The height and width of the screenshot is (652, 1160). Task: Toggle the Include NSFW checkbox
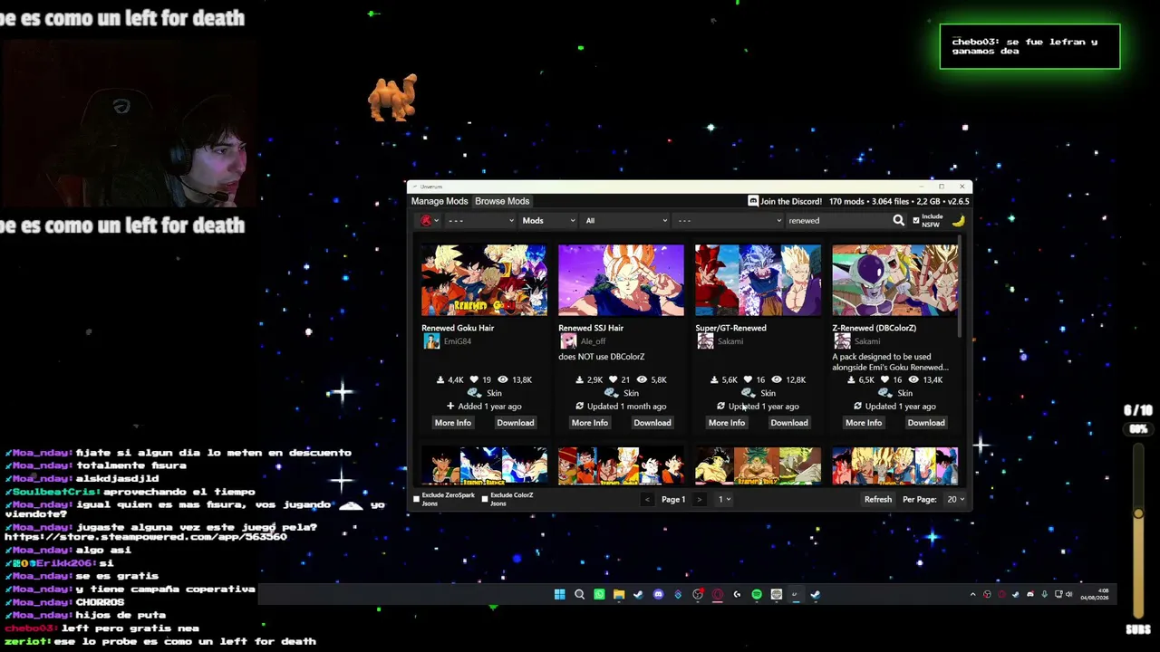[x=916, y=220]
